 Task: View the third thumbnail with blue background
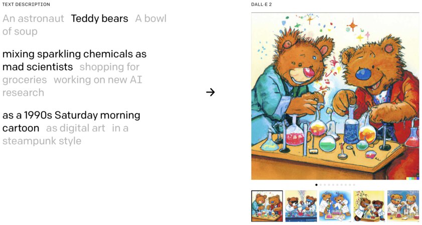tap(335, 206)
